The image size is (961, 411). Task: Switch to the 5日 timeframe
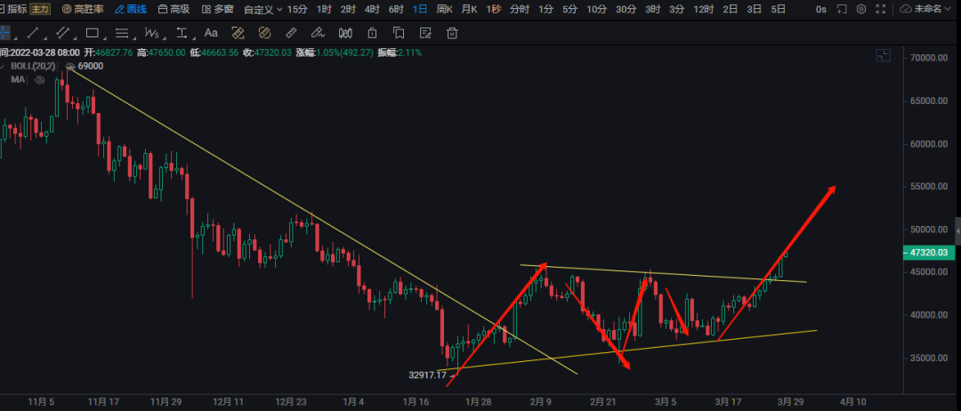pos(779,9)
